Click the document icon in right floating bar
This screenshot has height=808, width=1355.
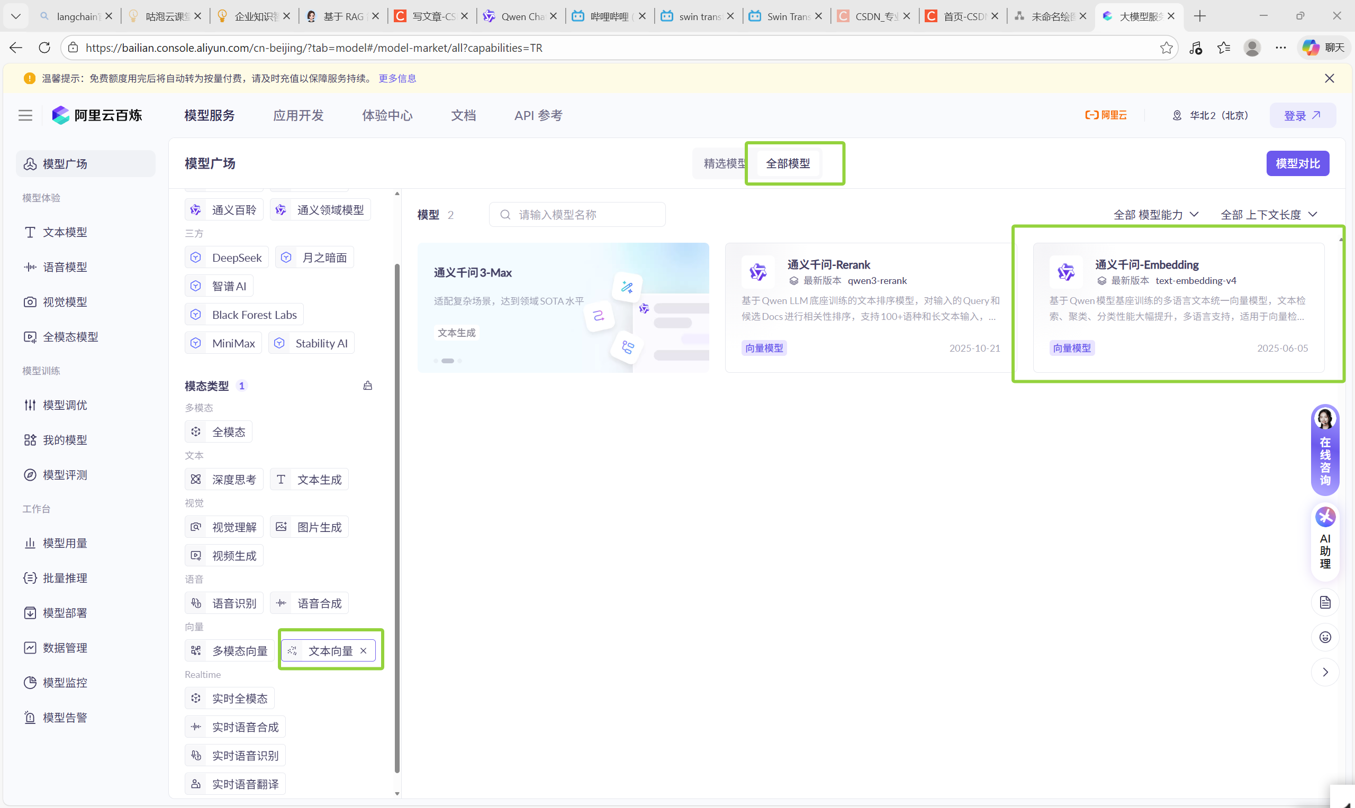(1325, 602)
